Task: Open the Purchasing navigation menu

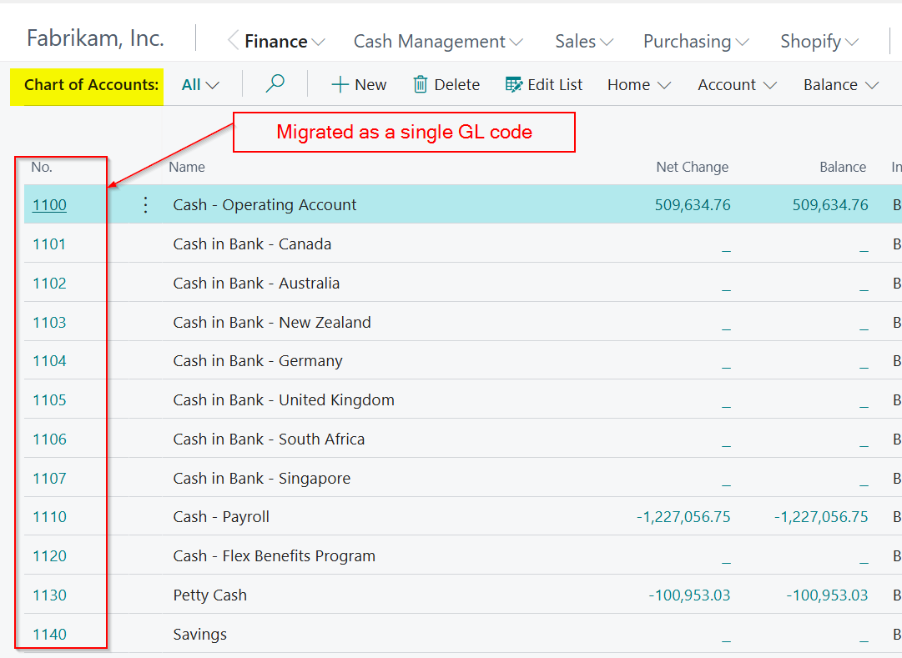Action: click(696, 41)
